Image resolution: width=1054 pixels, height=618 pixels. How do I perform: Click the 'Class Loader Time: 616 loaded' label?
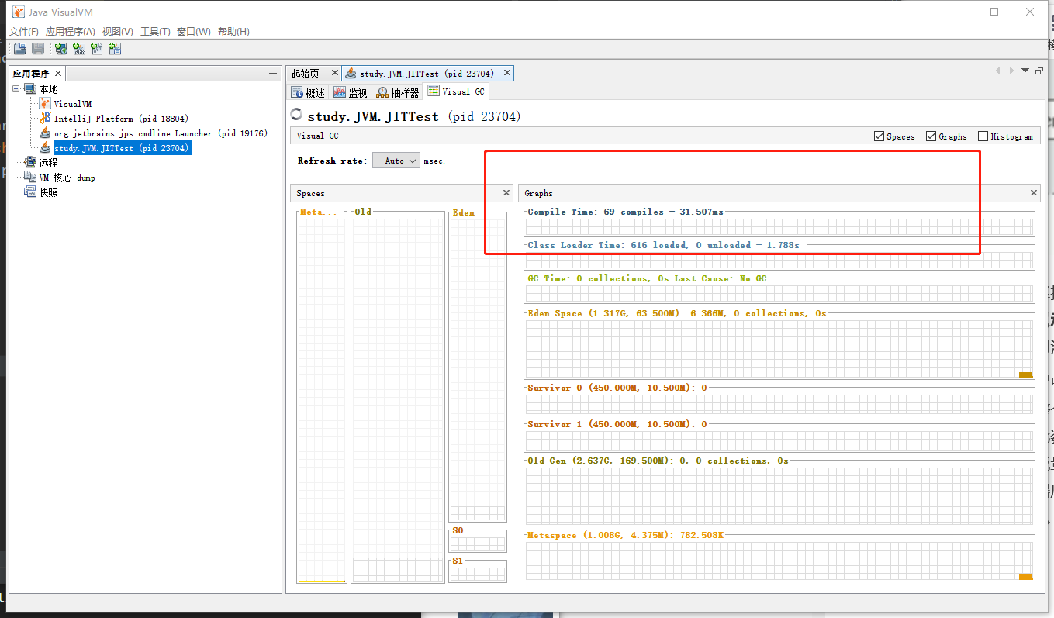point(663,245)
